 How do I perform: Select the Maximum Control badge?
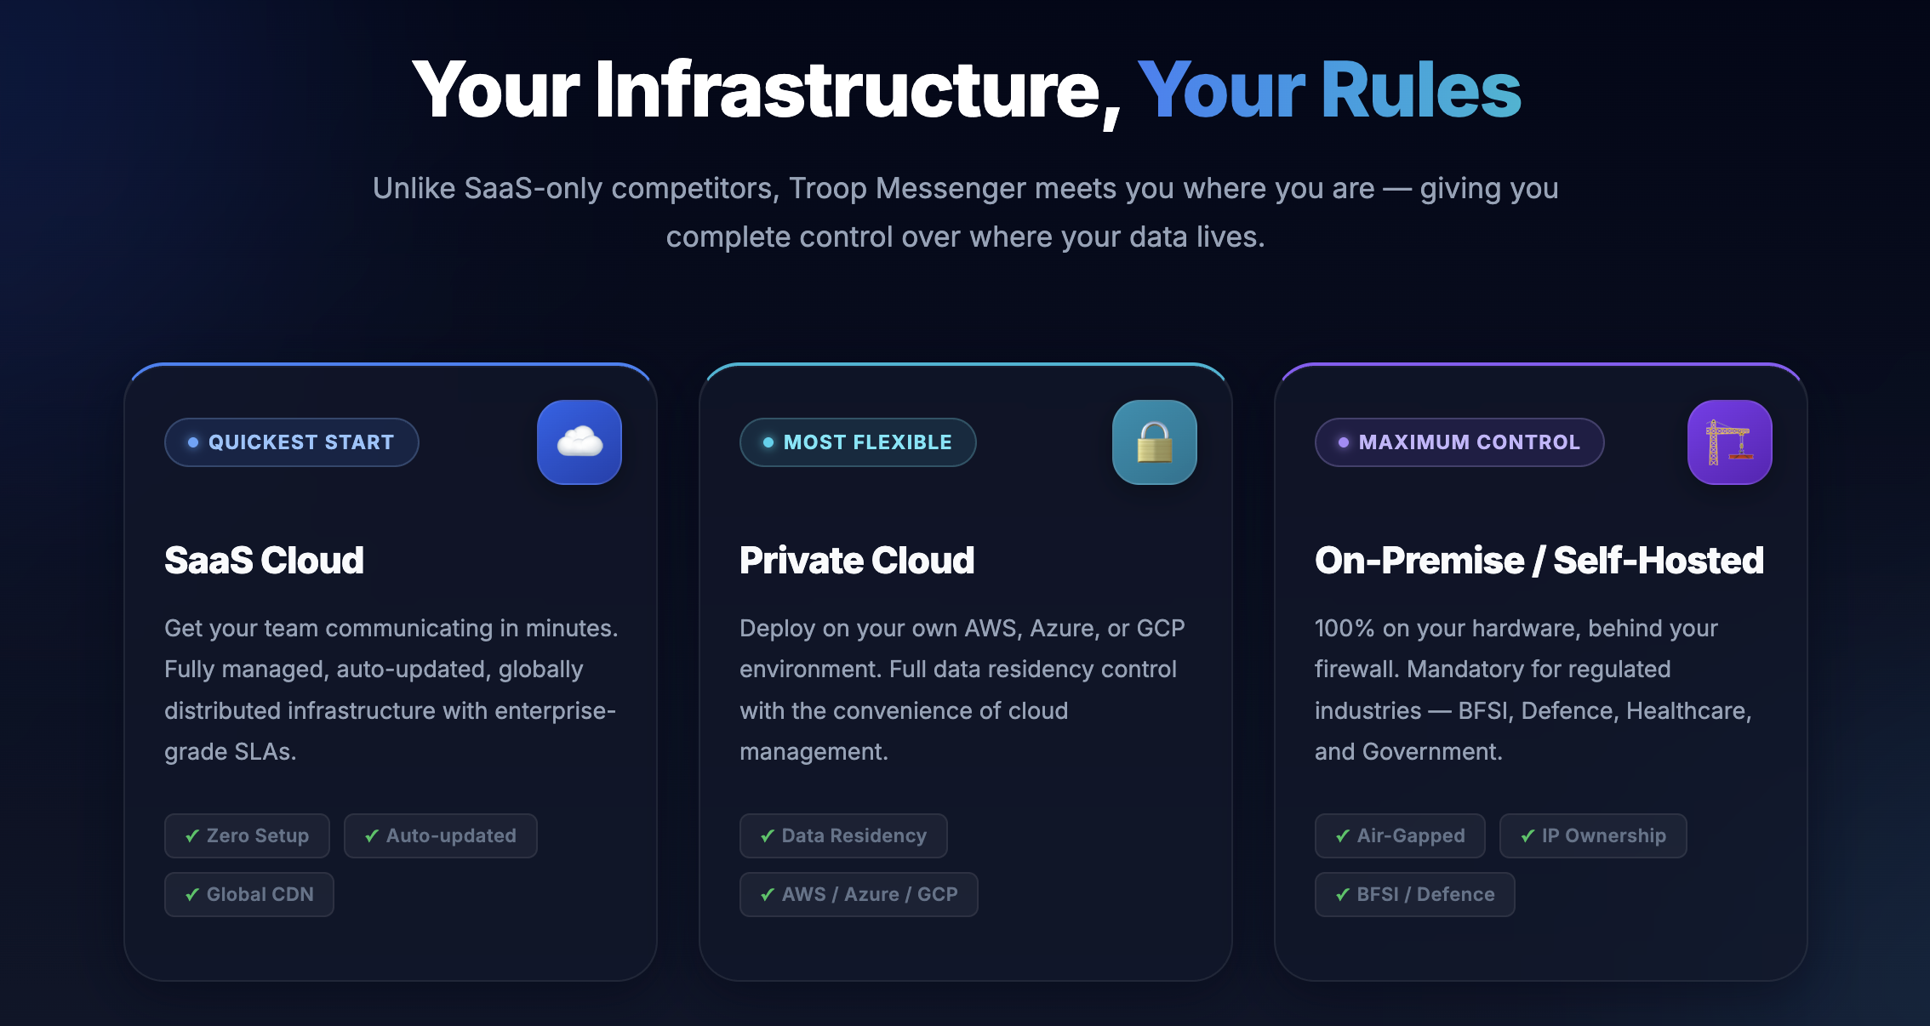1459,442
